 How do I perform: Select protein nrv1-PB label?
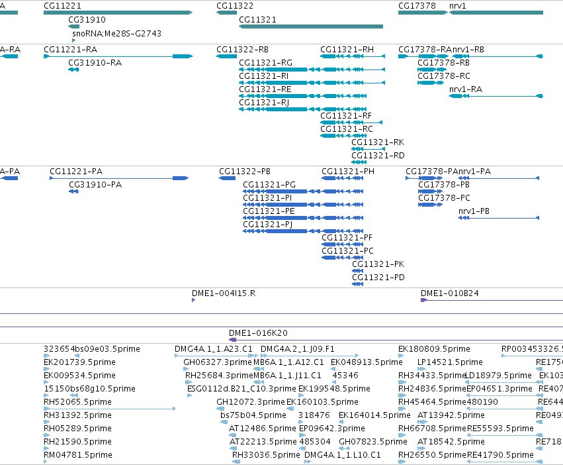474,211
